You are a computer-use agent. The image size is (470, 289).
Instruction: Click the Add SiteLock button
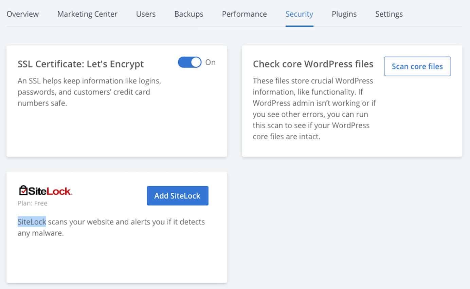pos(178,196)
